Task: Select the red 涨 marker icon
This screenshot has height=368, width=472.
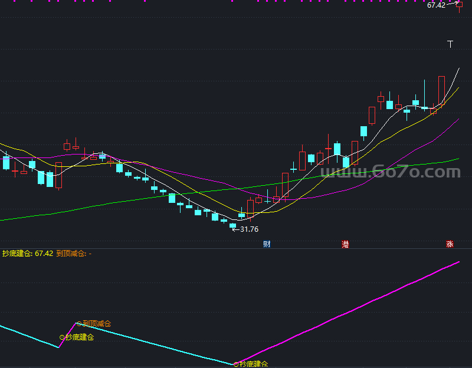Action: pyautogui.click(x=450, y=244)
